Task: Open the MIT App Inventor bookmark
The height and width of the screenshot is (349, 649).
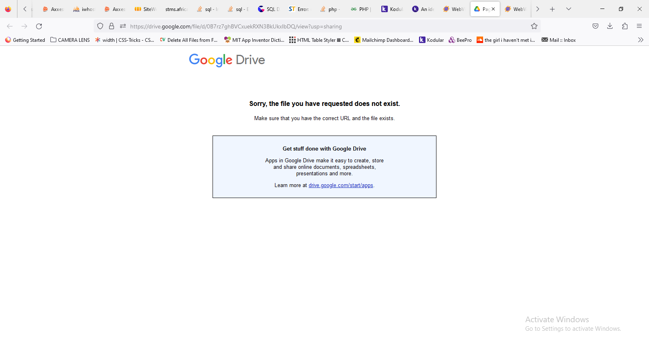Action: coord(254,40)
